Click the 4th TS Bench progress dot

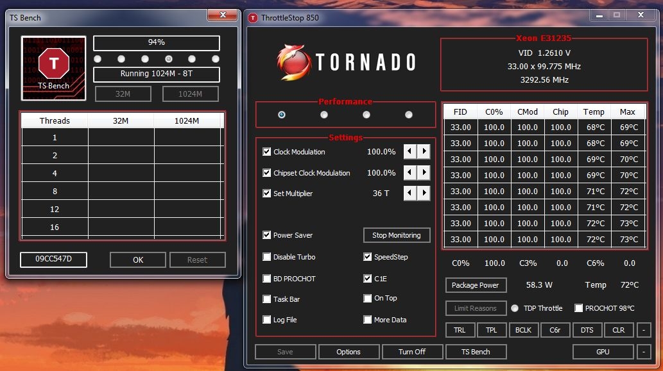coord(169,59)
